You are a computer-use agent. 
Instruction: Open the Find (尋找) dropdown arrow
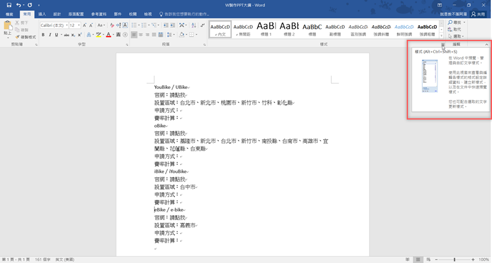(464, 23)
